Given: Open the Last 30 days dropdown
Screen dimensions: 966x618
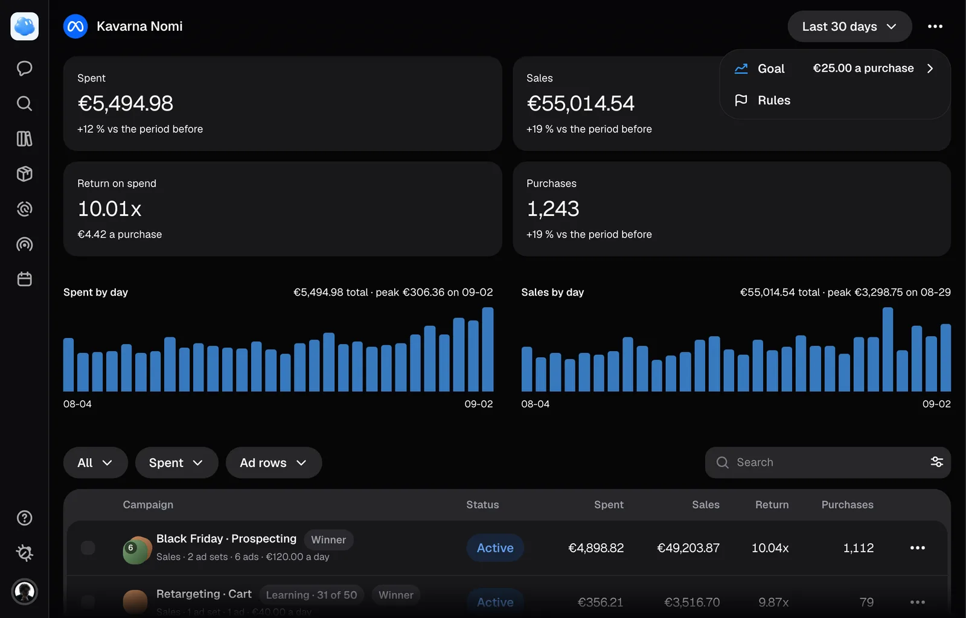Looking at the screenshot, I should pyautogui.click(x=849, y=27).
